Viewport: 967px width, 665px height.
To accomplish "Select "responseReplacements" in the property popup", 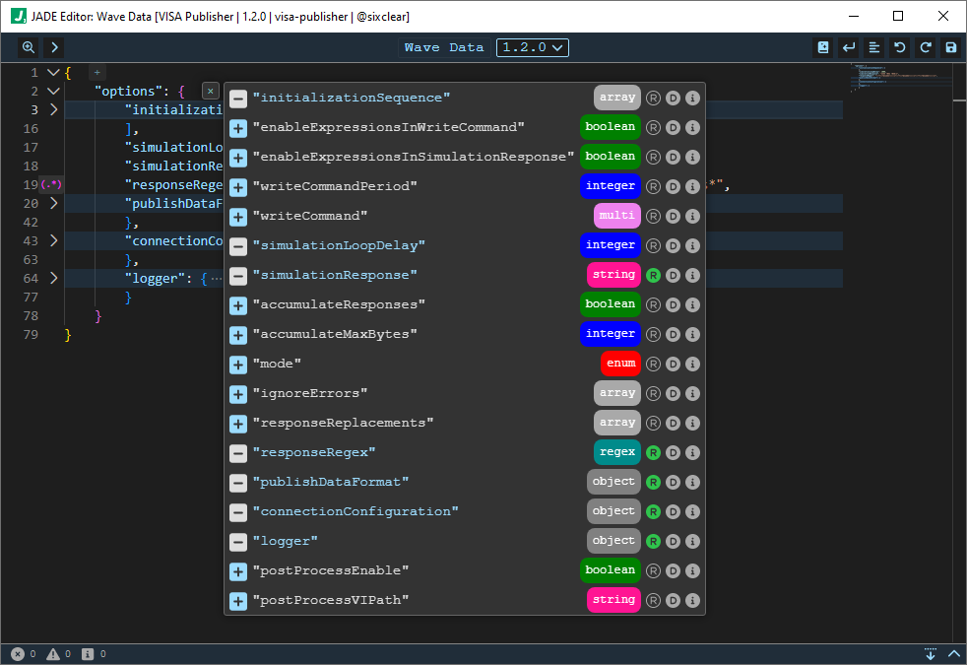I will pos(343,424).
